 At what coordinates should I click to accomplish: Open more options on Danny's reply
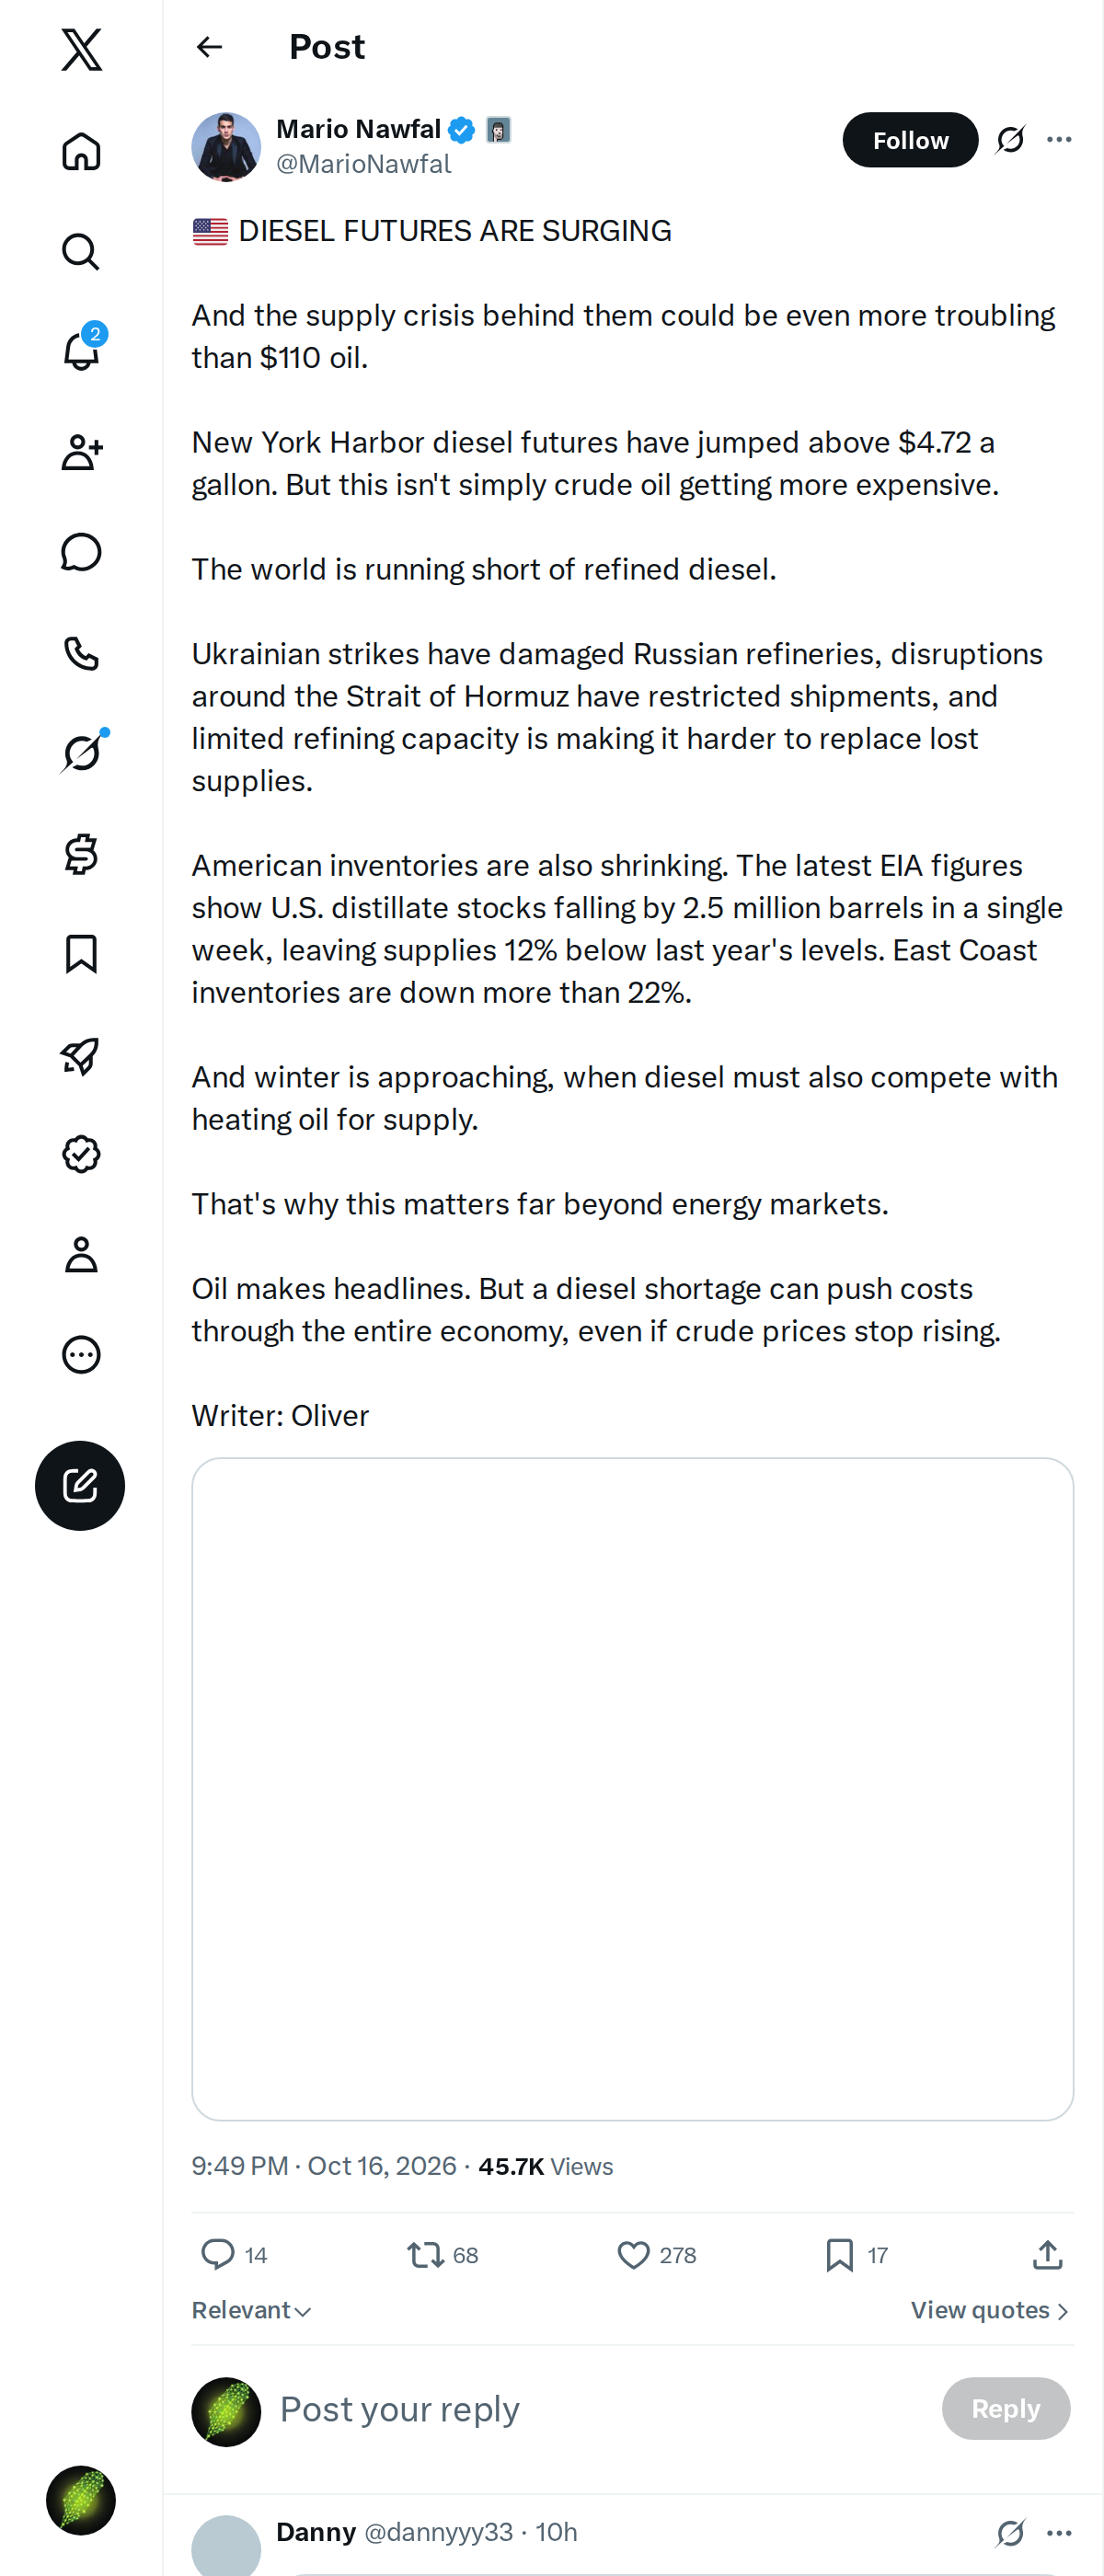[x=1059, y=2532]
